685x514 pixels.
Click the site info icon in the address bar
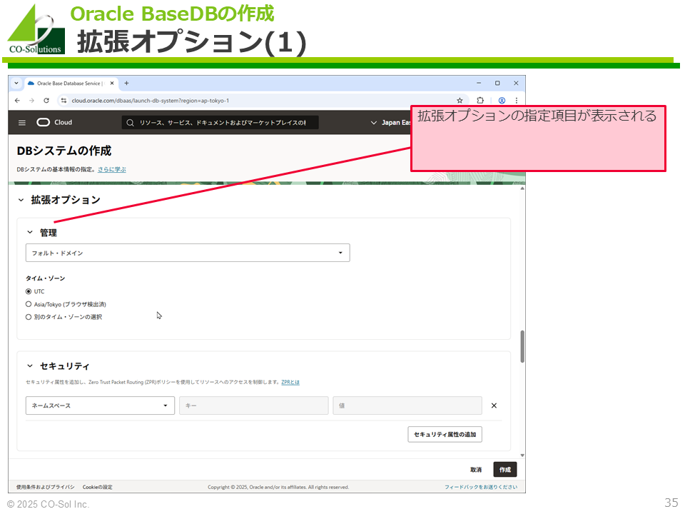64,101
